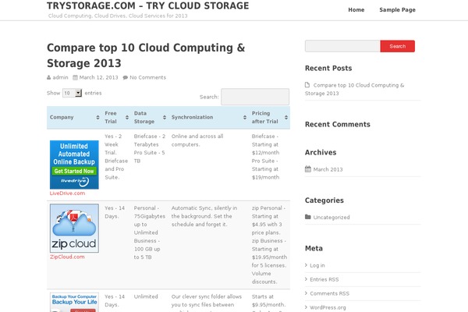
Task: Open the Uncategorized category link
Action: (x=331, y=217)
